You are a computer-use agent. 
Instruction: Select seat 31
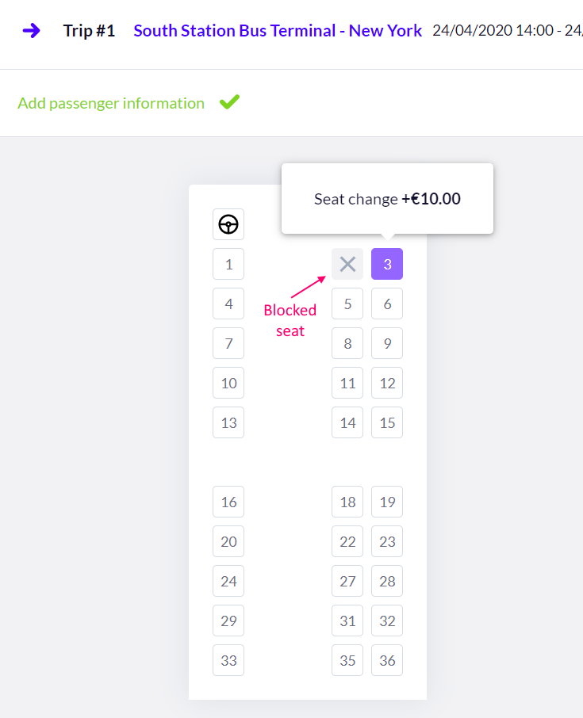347,621
